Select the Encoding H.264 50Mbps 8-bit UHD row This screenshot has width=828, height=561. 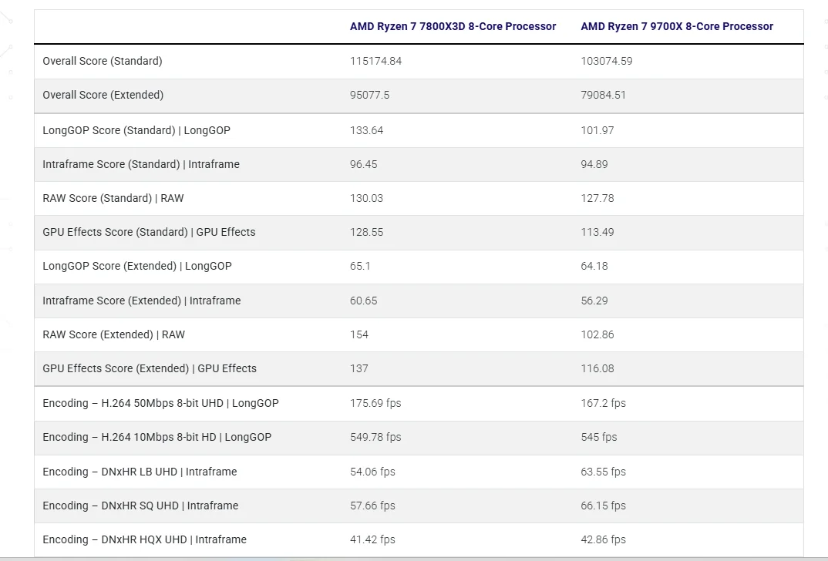419,403
